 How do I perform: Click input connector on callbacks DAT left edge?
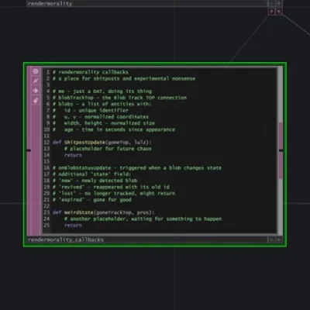click(x=29, y=150)
